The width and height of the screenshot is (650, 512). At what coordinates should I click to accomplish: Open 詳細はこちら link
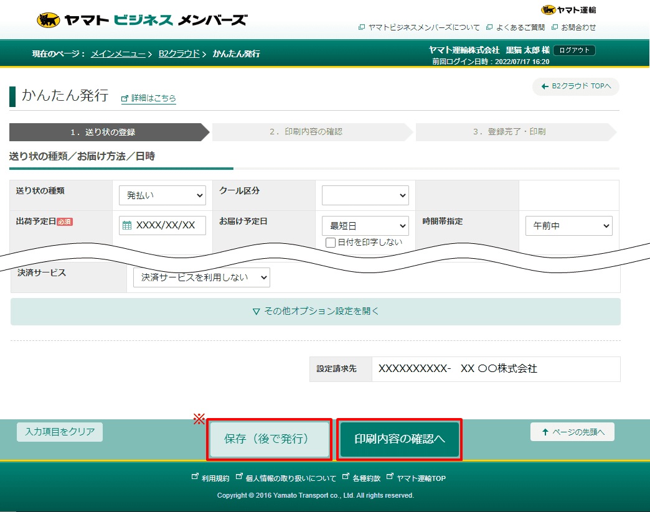(x=153, y=98)
